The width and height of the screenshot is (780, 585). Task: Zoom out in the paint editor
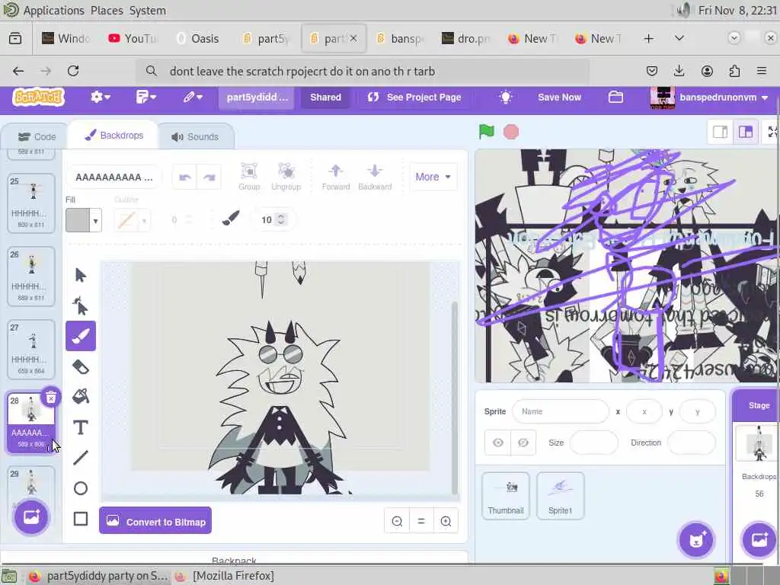point(397,521)
